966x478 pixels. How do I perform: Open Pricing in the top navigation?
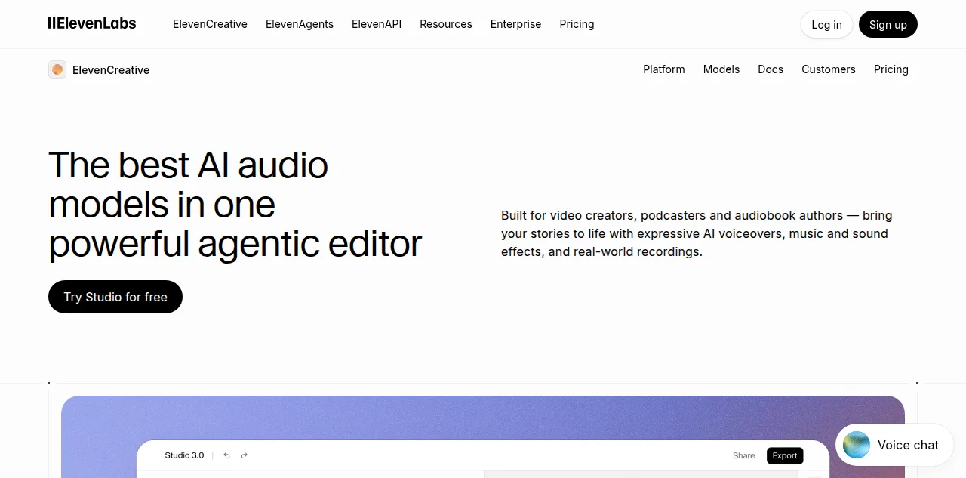[577, 24]
